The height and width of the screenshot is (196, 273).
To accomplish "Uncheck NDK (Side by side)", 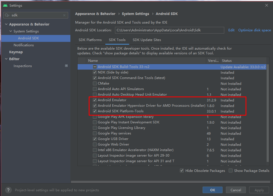I will pyautogui.click(x=95, y=72).
